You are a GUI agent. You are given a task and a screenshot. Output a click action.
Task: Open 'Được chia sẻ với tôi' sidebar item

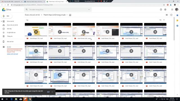[12, 25]
